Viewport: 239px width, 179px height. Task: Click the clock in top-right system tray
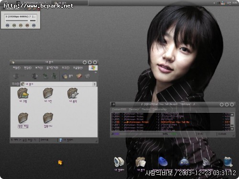tap(232, 3)
